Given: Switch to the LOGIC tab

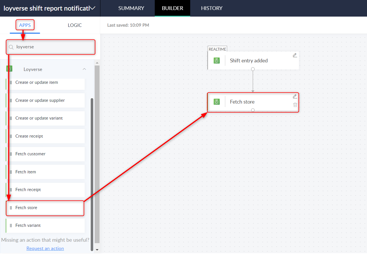Looking at the screenshot, I should coord(75,25).
